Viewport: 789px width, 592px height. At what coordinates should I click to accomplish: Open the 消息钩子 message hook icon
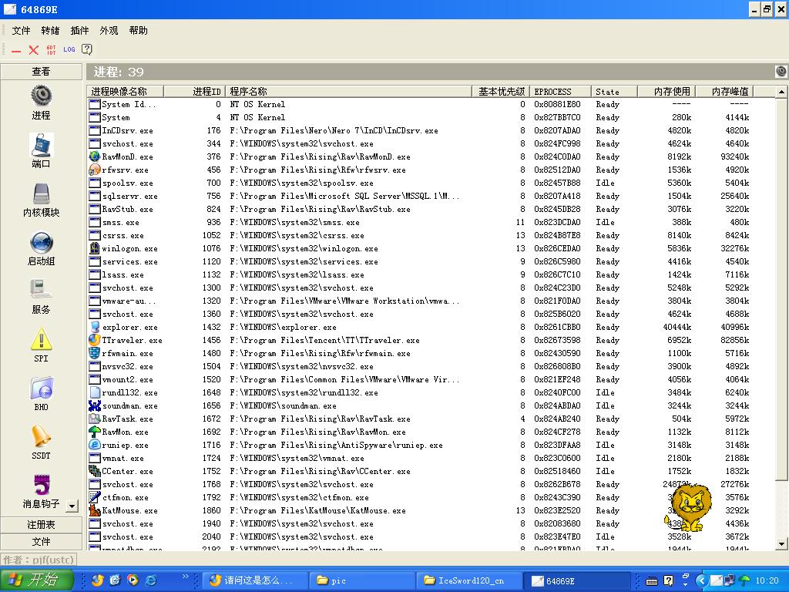click(42, 485)
